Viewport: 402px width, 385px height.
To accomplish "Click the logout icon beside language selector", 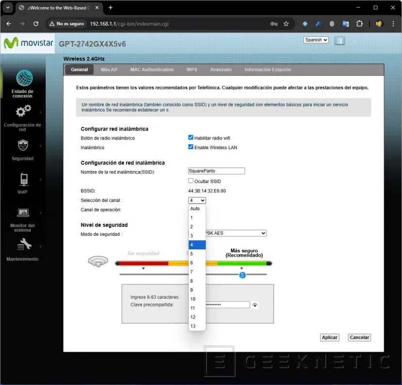I will click(339, 40).
